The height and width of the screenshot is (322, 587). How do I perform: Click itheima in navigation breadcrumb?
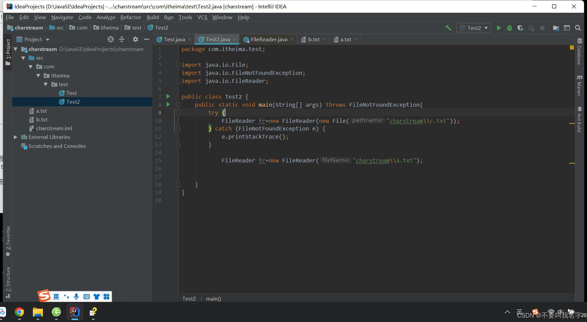point(106,28)
